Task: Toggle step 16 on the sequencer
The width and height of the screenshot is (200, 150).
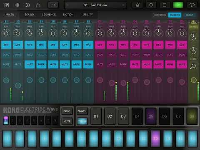Action: coord(192,138)
